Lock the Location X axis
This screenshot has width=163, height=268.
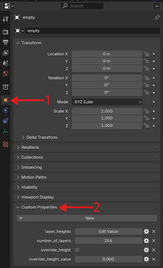(146, 54)
